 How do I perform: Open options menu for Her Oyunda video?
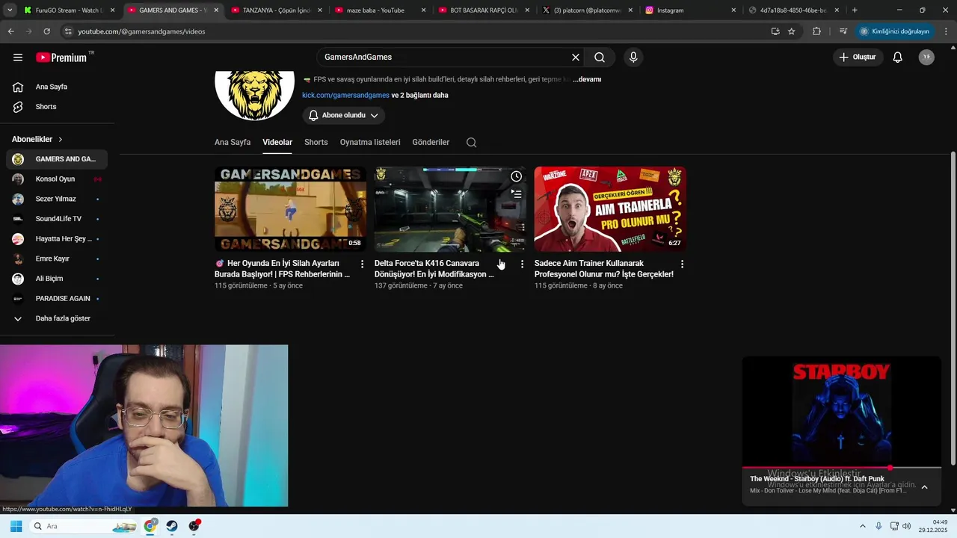coord(363,264)
